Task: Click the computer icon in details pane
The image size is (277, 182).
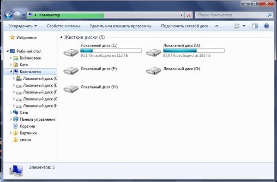Action: [x=16, y=171]
